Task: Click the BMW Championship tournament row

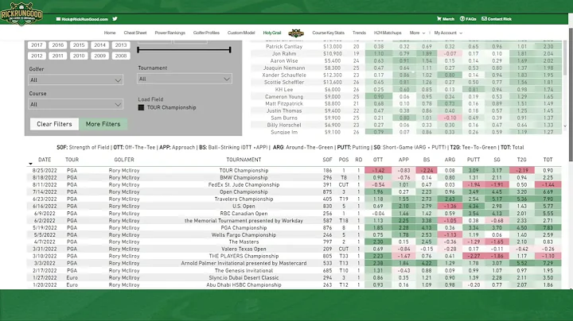Action: click(x=294, y=178)
